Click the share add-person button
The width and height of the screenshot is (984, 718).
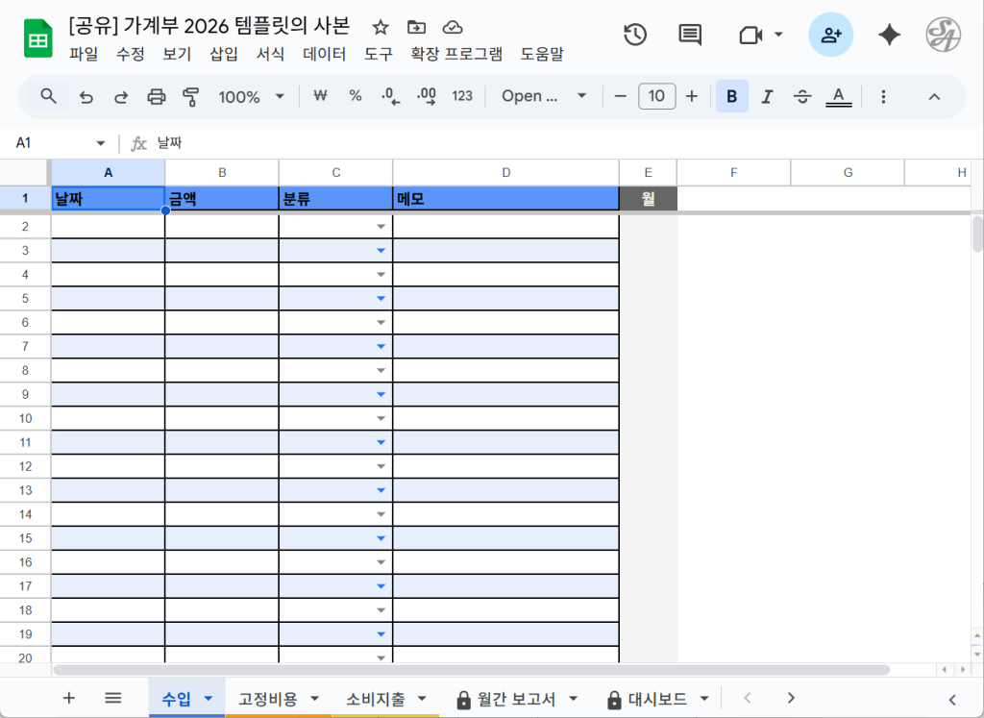point(831,36)
